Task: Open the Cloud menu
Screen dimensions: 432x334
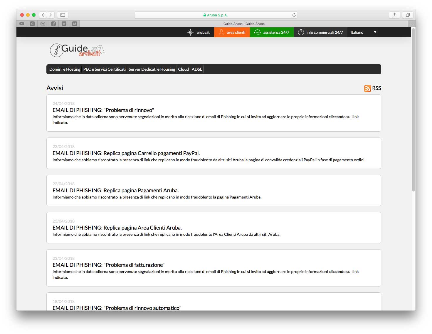Action: coord(184,69)
